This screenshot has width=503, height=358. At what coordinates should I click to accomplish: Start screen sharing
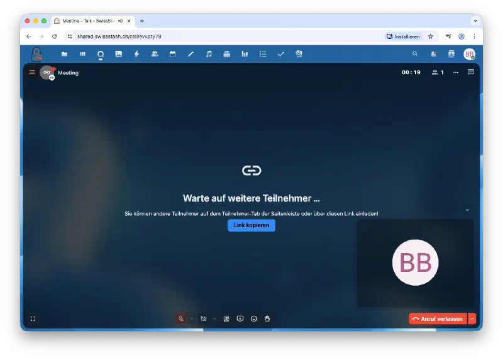pos(240,318)
